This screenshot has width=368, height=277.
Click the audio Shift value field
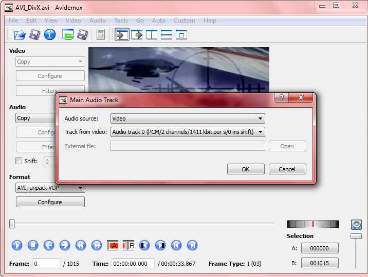pyautogui.click(x=49, y=162)
